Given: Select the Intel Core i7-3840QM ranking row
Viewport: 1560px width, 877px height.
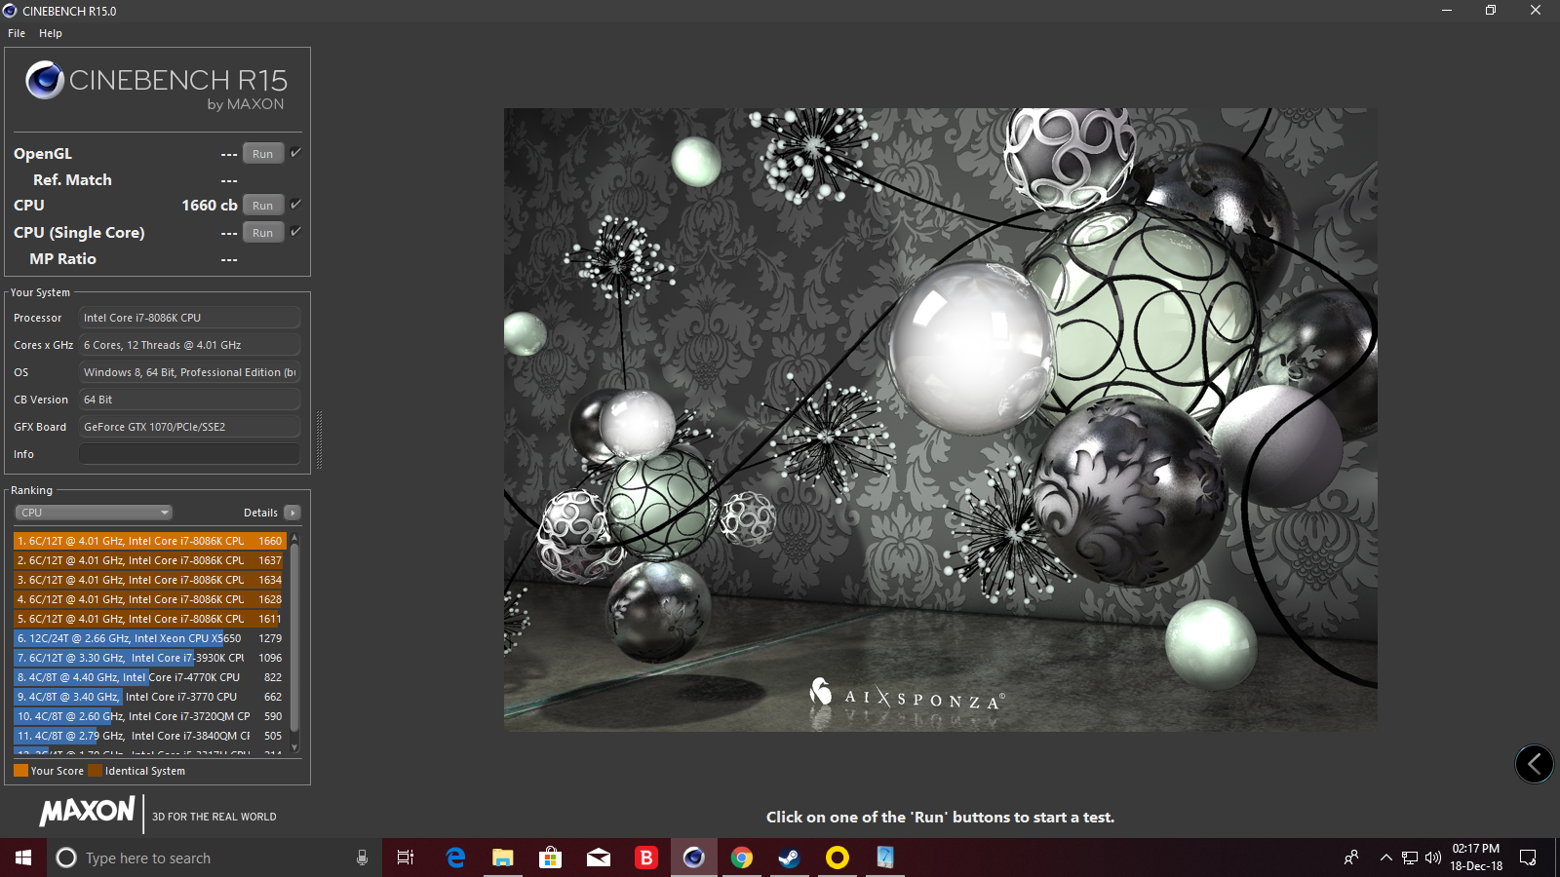Looking at the screenshot, I should 148,736.
